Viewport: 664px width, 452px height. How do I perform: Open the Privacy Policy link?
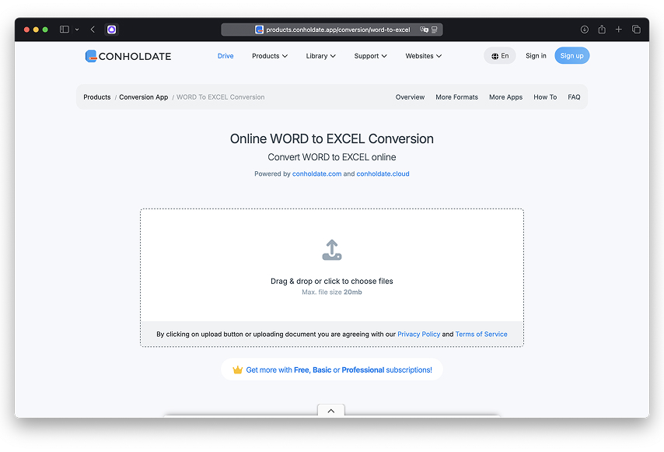[x=418, y=335]
